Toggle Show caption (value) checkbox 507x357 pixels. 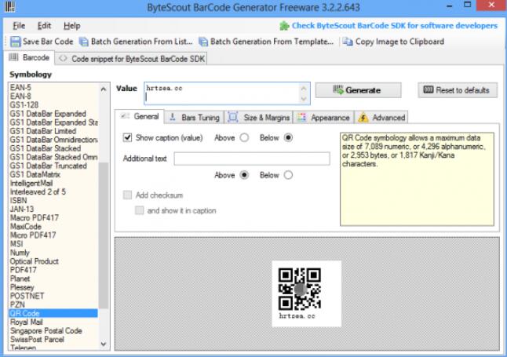127,138
